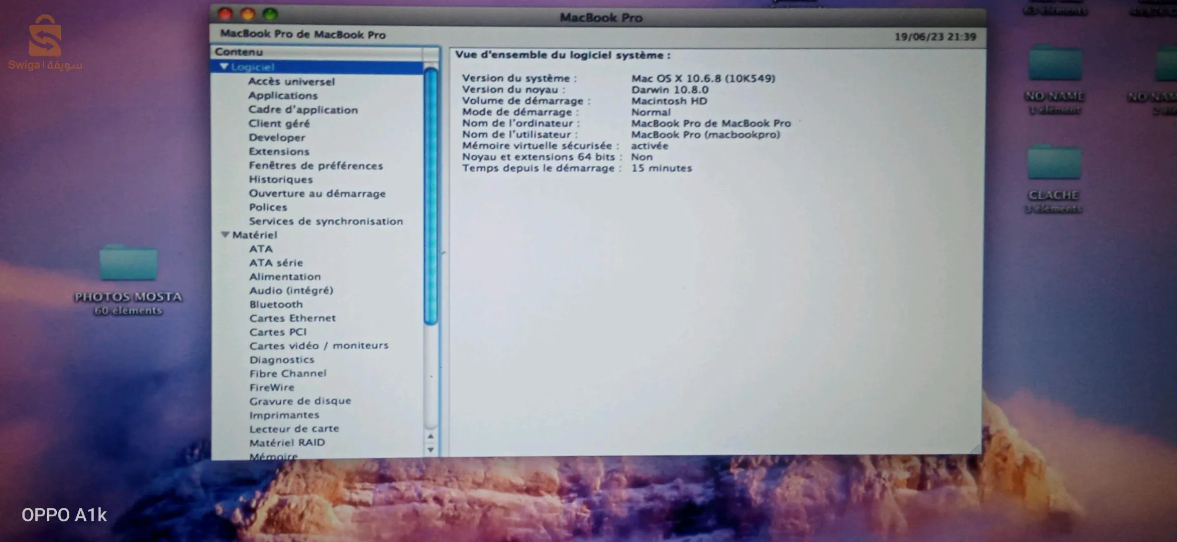This screenshot has height=542, width=1177.
Task: Select Polices in the Logiciel section
Action: (268, 207)
